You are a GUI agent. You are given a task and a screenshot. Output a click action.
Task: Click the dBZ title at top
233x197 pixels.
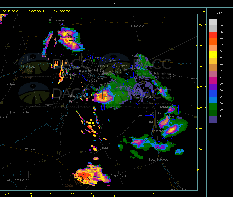[x=116, y=4]
